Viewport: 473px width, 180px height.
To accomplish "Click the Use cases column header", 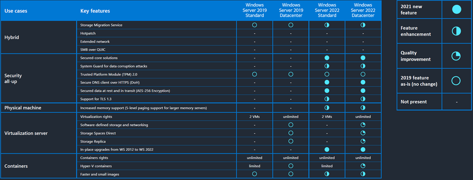I will (16, 11).
